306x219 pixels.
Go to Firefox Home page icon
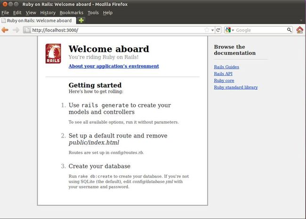300,30
